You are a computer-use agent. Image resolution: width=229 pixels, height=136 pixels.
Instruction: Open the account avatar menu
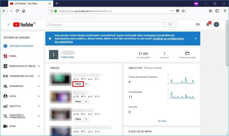click(x=216, y=24)
